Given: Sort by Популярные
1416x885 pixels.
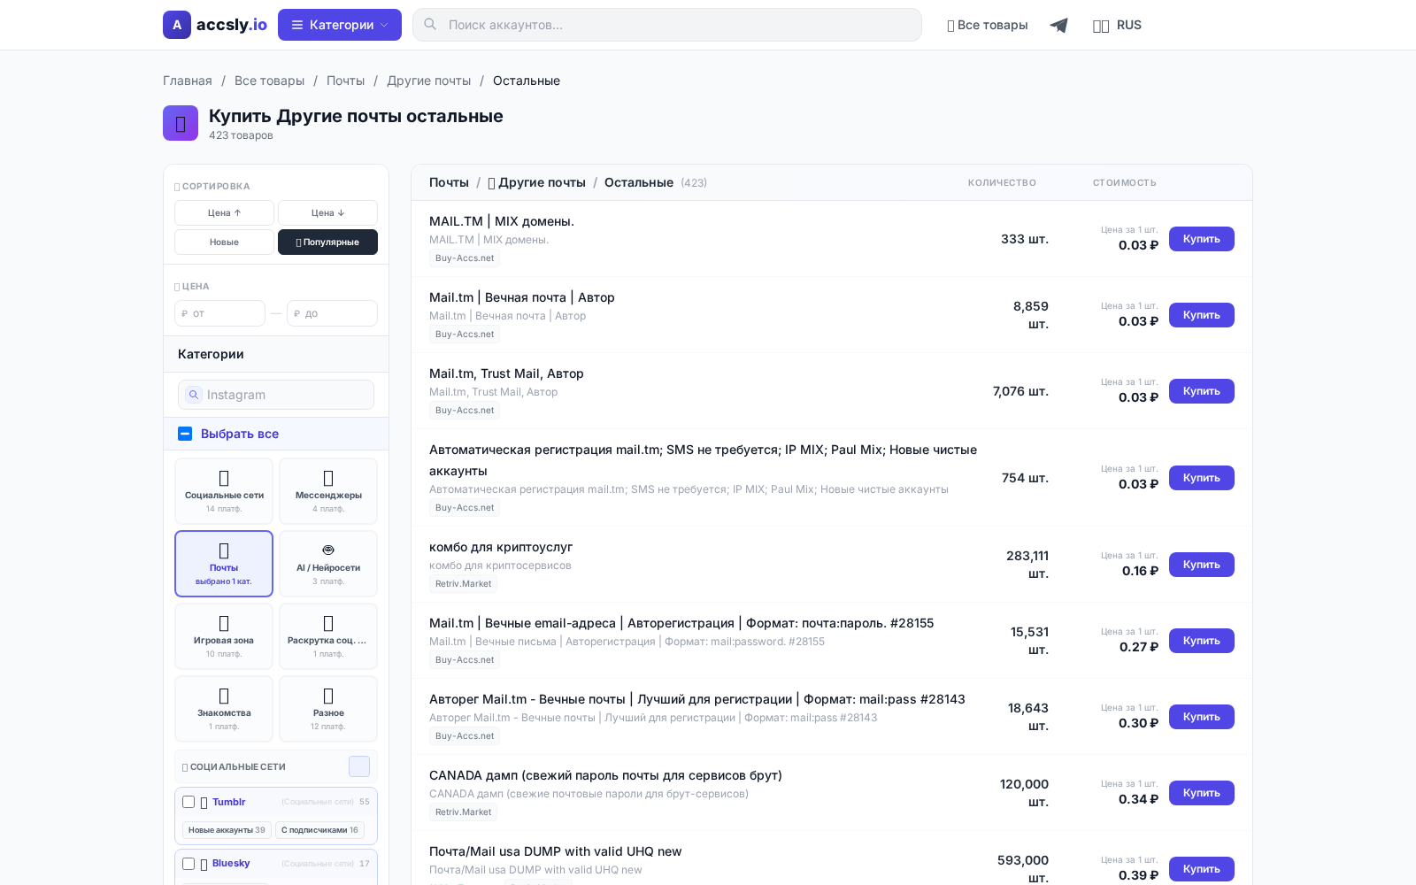Looking at the screenshot, I should pos(327,242).
